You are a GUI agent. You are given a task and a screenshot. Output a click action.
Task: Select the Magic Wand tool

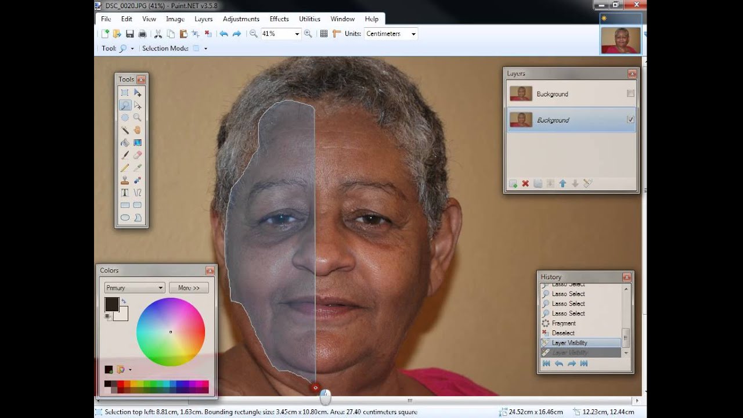(125, 130)
